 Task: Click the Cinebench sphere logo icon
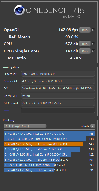click(19, 10)
